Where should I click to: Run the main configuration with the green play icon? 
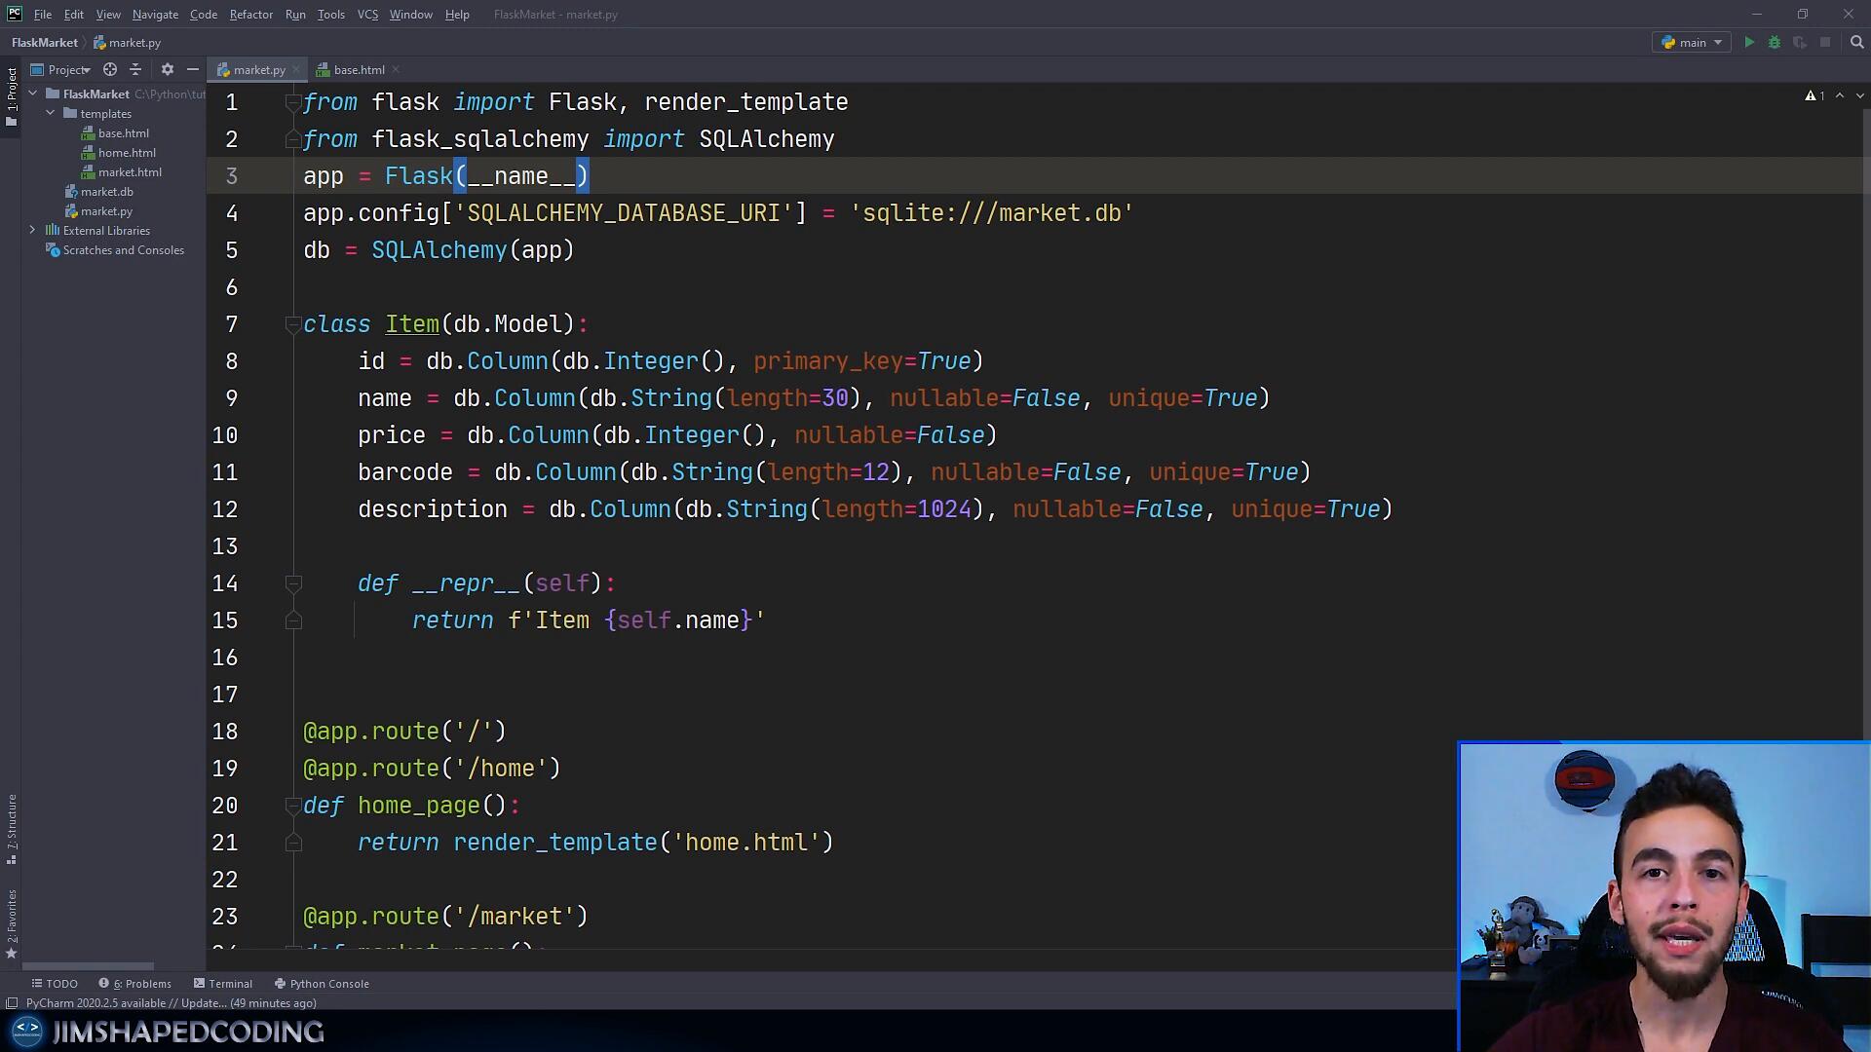(x=1749, y=43)
